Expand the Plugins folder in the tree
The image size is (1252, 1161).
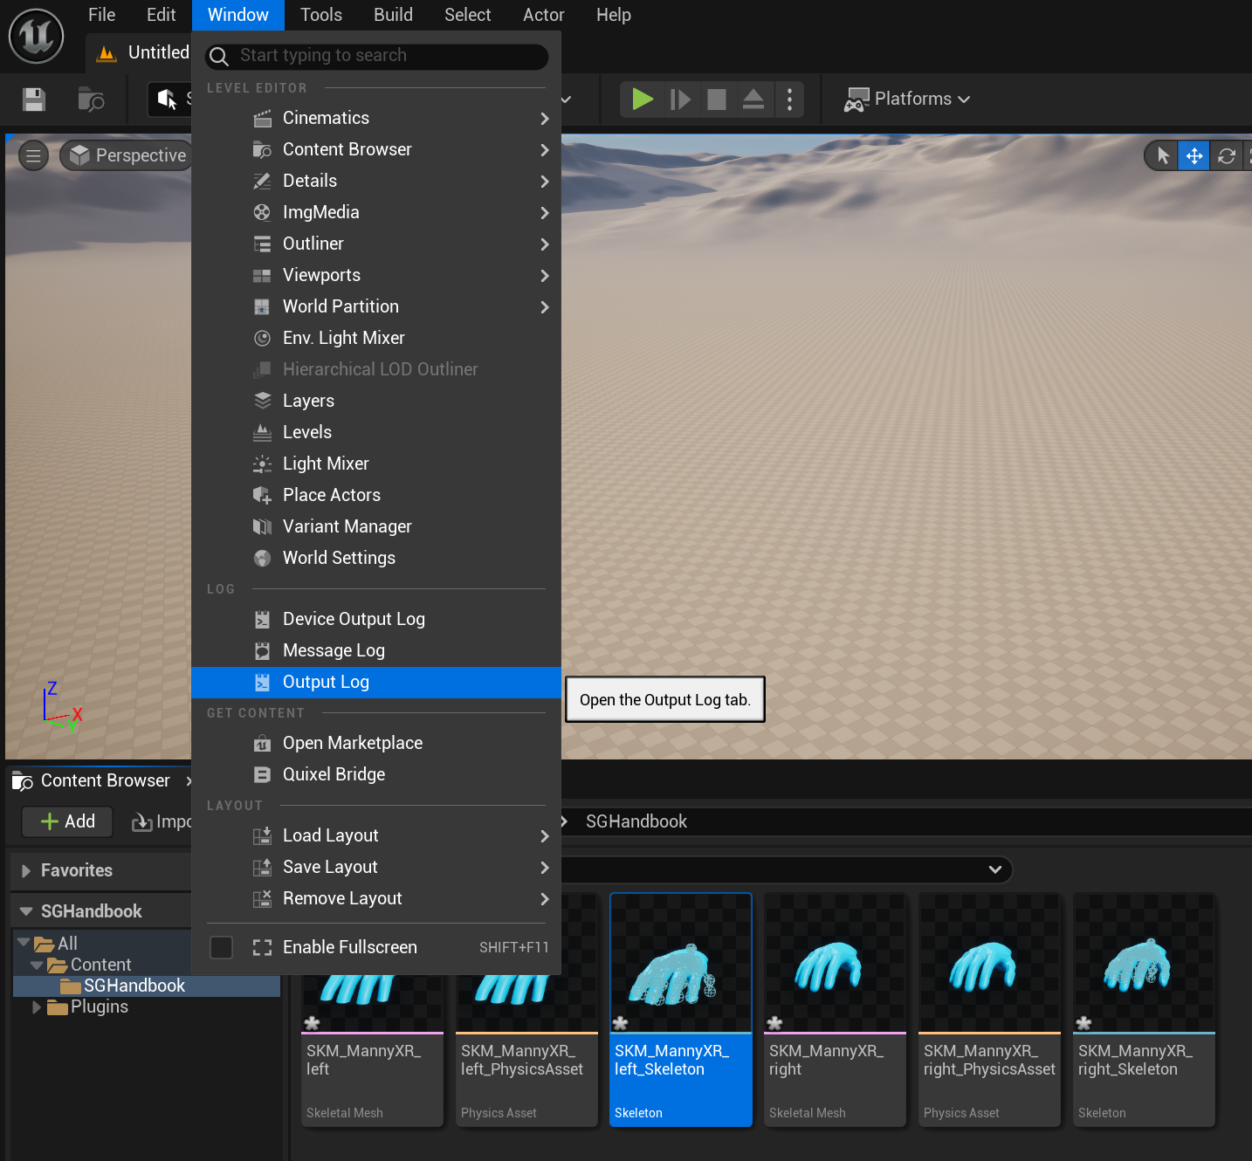click(x=37, y=1006)
